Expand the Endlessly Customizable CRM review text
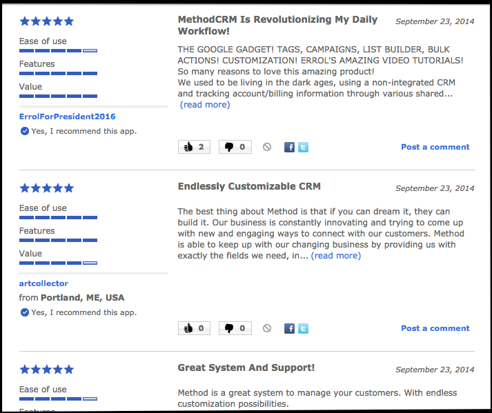492x413 pixels. tap(336, 256)
